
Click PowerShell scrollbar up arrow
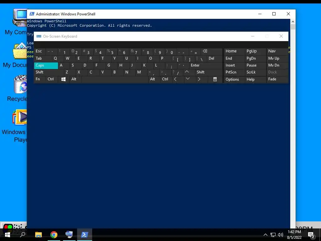tap(293, 22)
